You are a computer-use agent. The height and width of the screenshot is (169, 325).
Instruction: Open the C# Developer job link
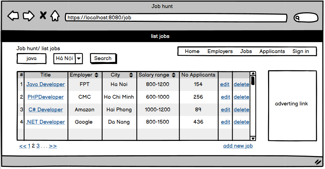pos(46,110)
